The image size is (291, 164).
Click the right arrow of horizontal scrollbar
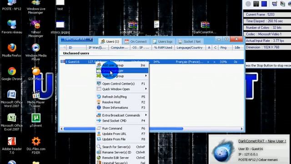(241, 128)
